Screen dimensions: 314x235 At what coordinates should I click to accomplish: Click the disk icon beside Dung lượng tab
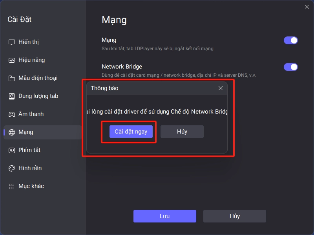pyautogui.click(x=12, y=96)
